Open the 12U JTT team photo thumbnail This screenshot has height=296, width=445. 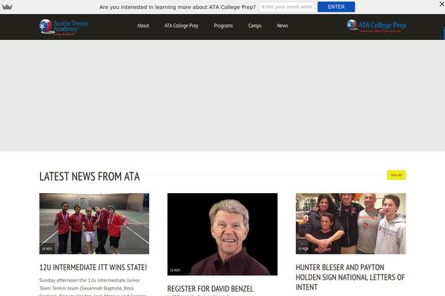(94, 223)
